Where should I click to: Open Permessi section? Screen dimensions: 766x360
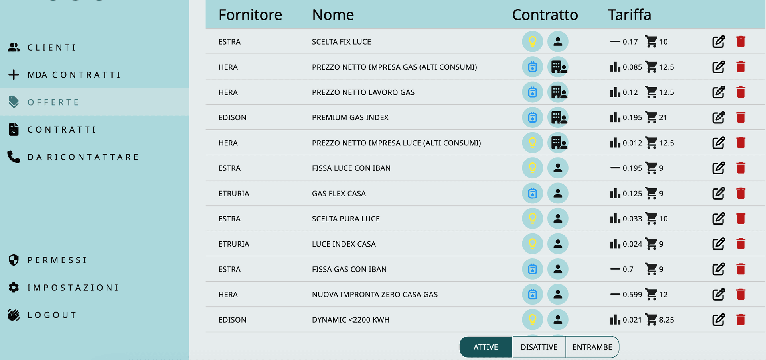[x=94, y=260]
